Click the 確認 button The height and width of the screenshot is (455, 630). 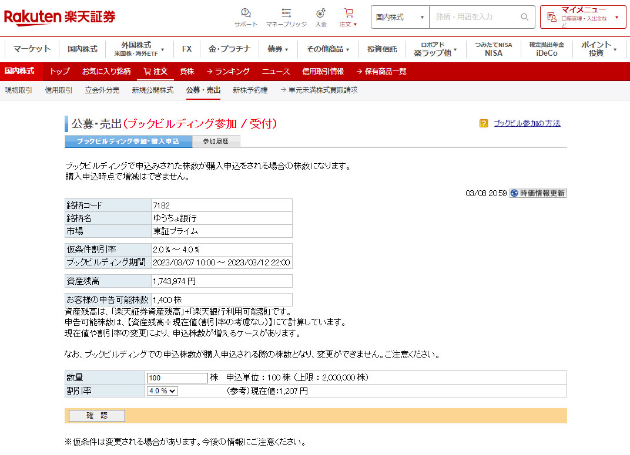click(x=97, y=416)
